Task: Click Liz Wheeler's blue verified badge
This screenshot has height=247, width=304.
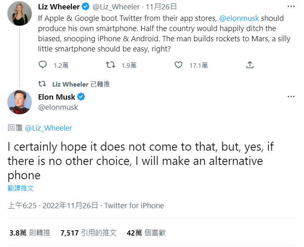Action: [85, 7]
